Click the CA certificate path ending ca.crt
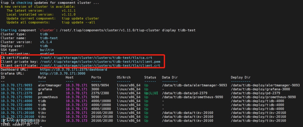This screenshot has width=303, height=127. click(96, 58)
